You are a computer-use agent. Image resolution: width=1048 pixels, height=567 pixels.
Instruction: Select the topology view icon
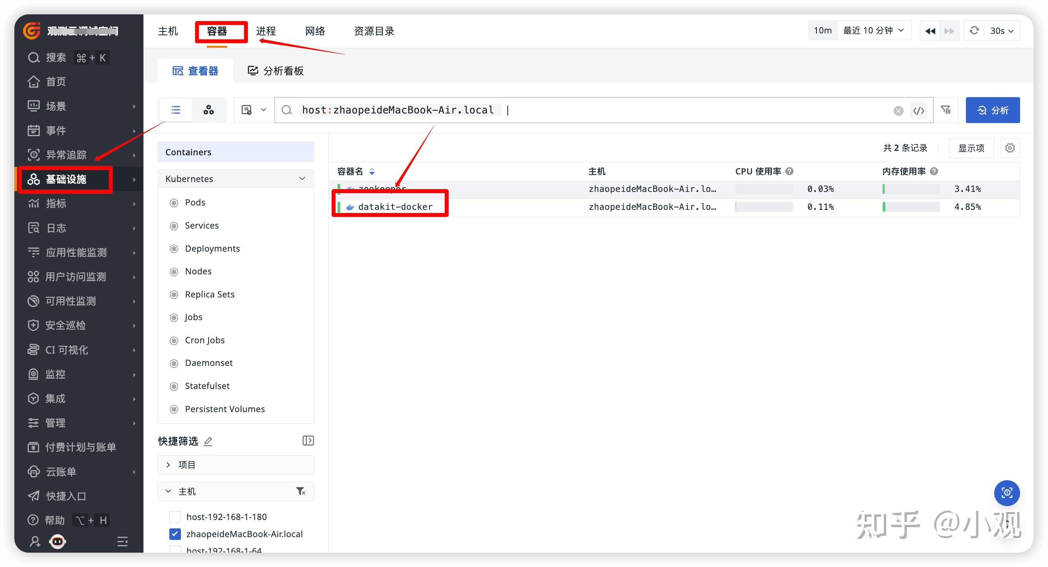tap(209, 109)
